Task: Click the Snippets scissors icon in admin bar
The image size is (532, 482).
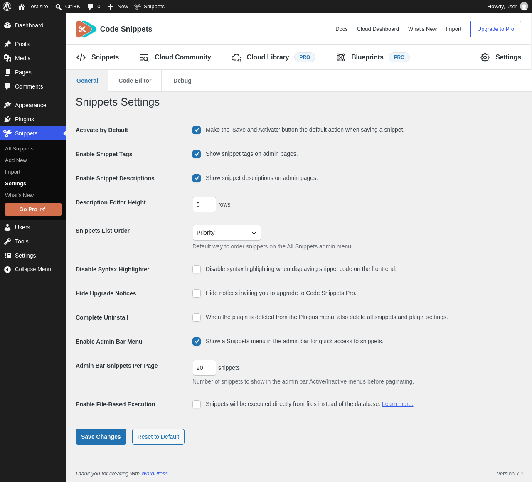Action: pyautogui.click(x=138, y=7)
